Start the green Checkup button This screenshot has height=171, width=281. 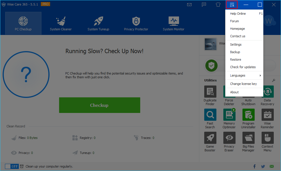[100, 105]
